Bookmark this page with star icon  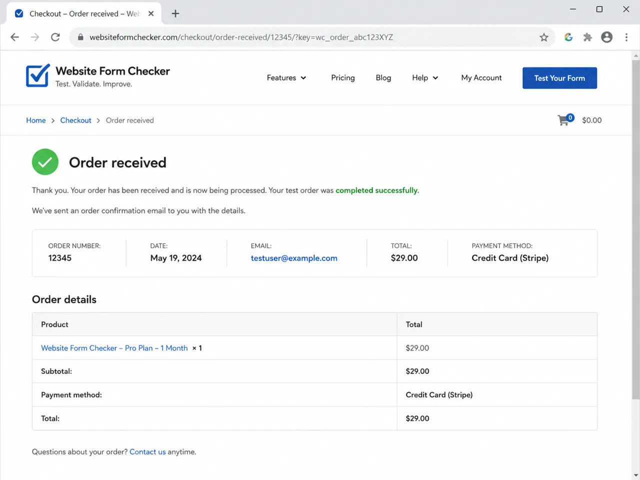pos(544,37)
